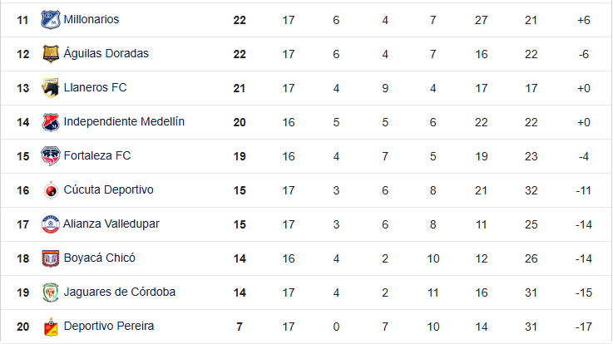The width and height of the screenshot is (613, 344).
Task: Open the Millonarios team link
Action: point(91,19)
